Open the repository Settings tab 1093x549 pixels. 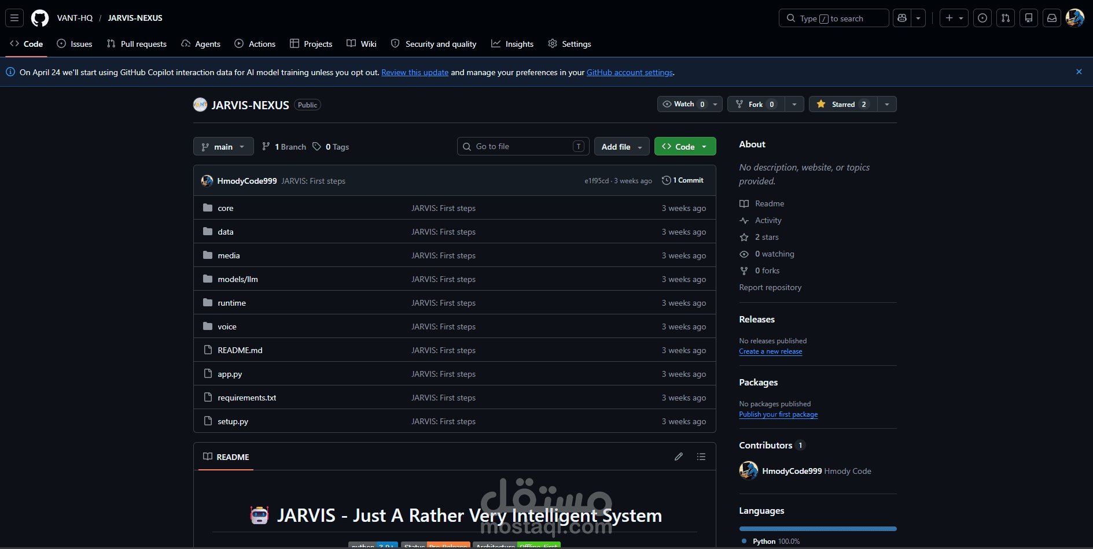[x=570, y=44]
